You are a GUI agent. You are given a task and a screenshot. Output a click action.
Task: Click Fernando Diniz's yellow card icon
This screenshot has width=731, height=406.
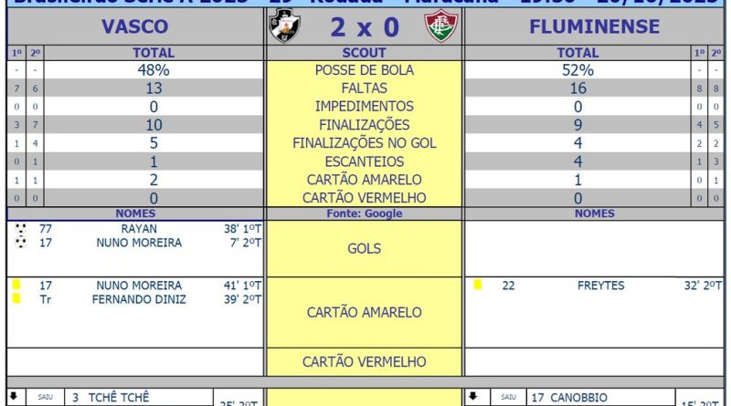[x=16, y=298]
